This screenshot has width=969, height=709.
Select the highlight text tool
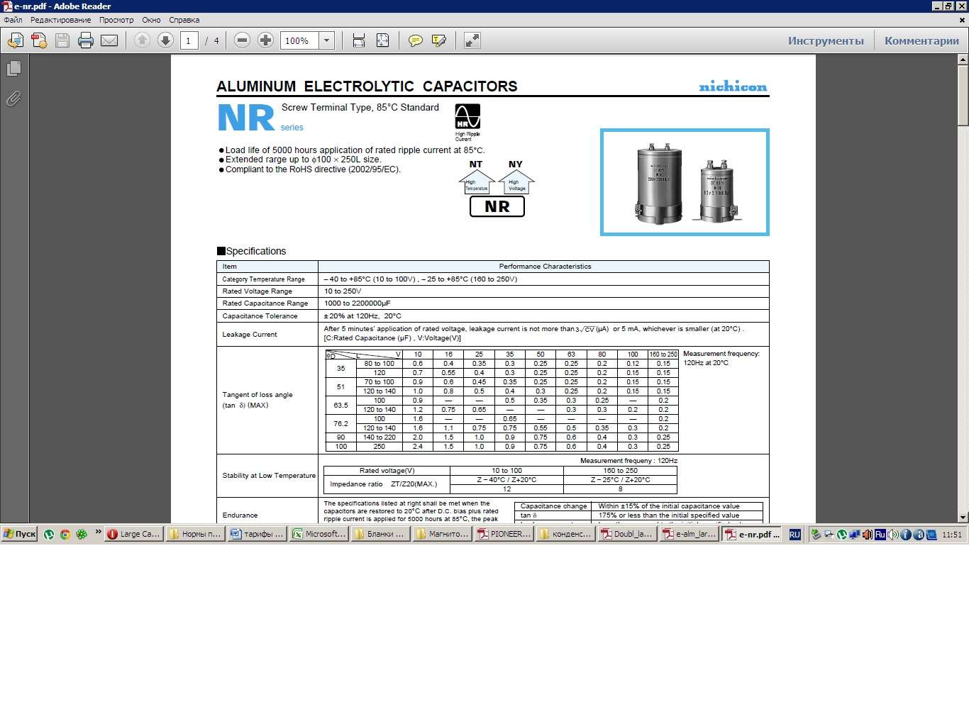click(x=439, y=40)
